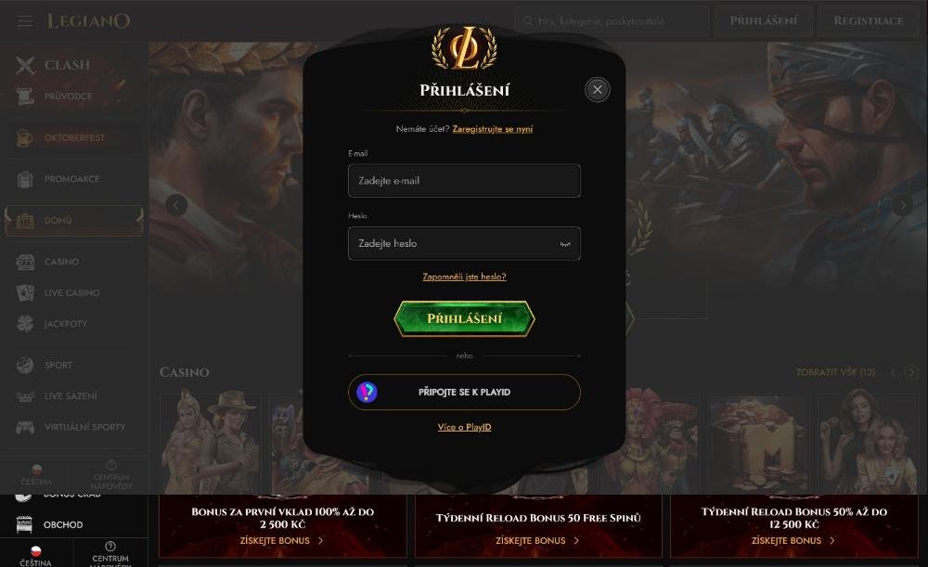The width and height of the screenshot is (928, 567).
Task: Click the Virtuální sporty gamepad icon
Action: pos(25,427)
